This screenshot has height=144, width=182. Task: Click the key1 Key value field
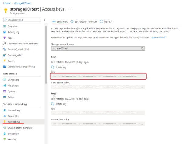(99, 77)
